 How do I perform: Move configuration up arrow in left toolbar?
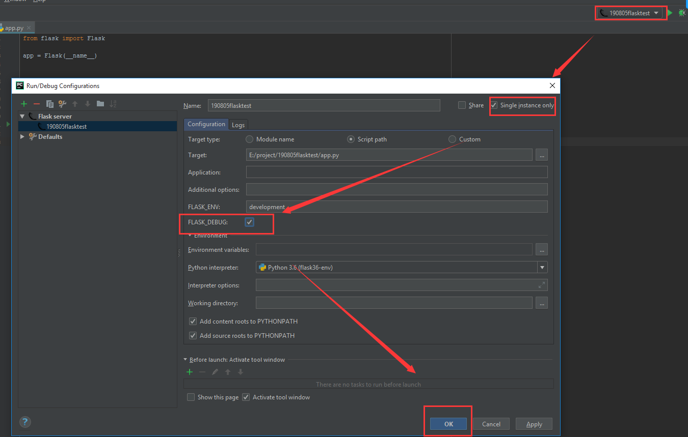pos(75,104)
